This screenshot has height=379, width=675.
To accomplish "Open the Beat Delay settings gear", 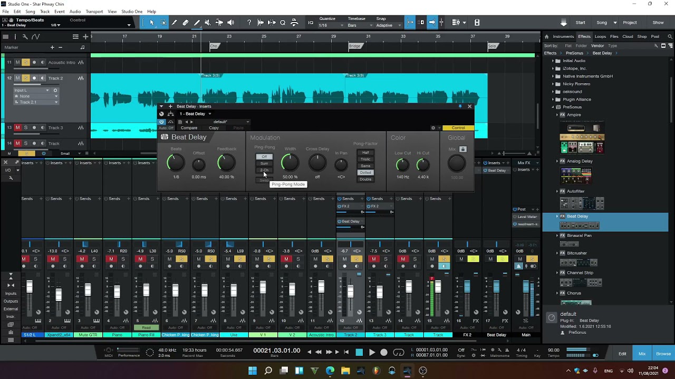I will click(433, 128).
